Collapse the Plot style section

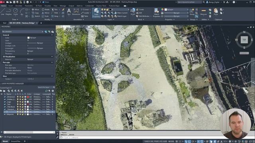point(52,62)
